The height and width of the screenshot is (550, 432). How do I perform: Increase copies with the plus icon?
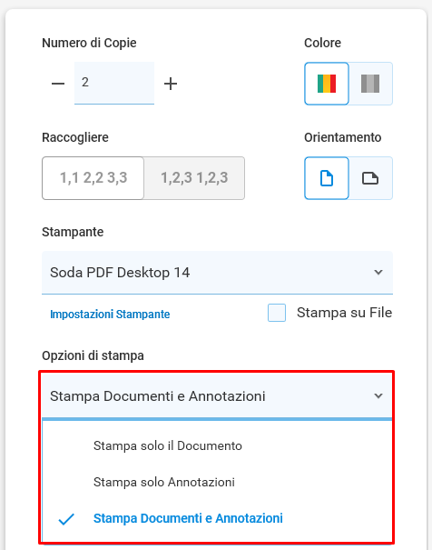(171, 84)
